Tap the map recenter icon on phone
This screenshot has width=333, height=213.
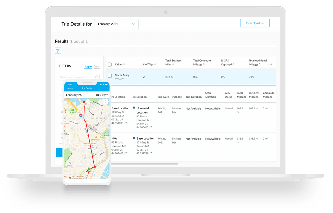click(105, 101)
